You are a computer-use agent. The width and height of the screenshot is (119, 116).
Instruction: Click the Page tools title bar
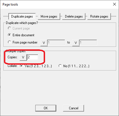tap(56, 4)
